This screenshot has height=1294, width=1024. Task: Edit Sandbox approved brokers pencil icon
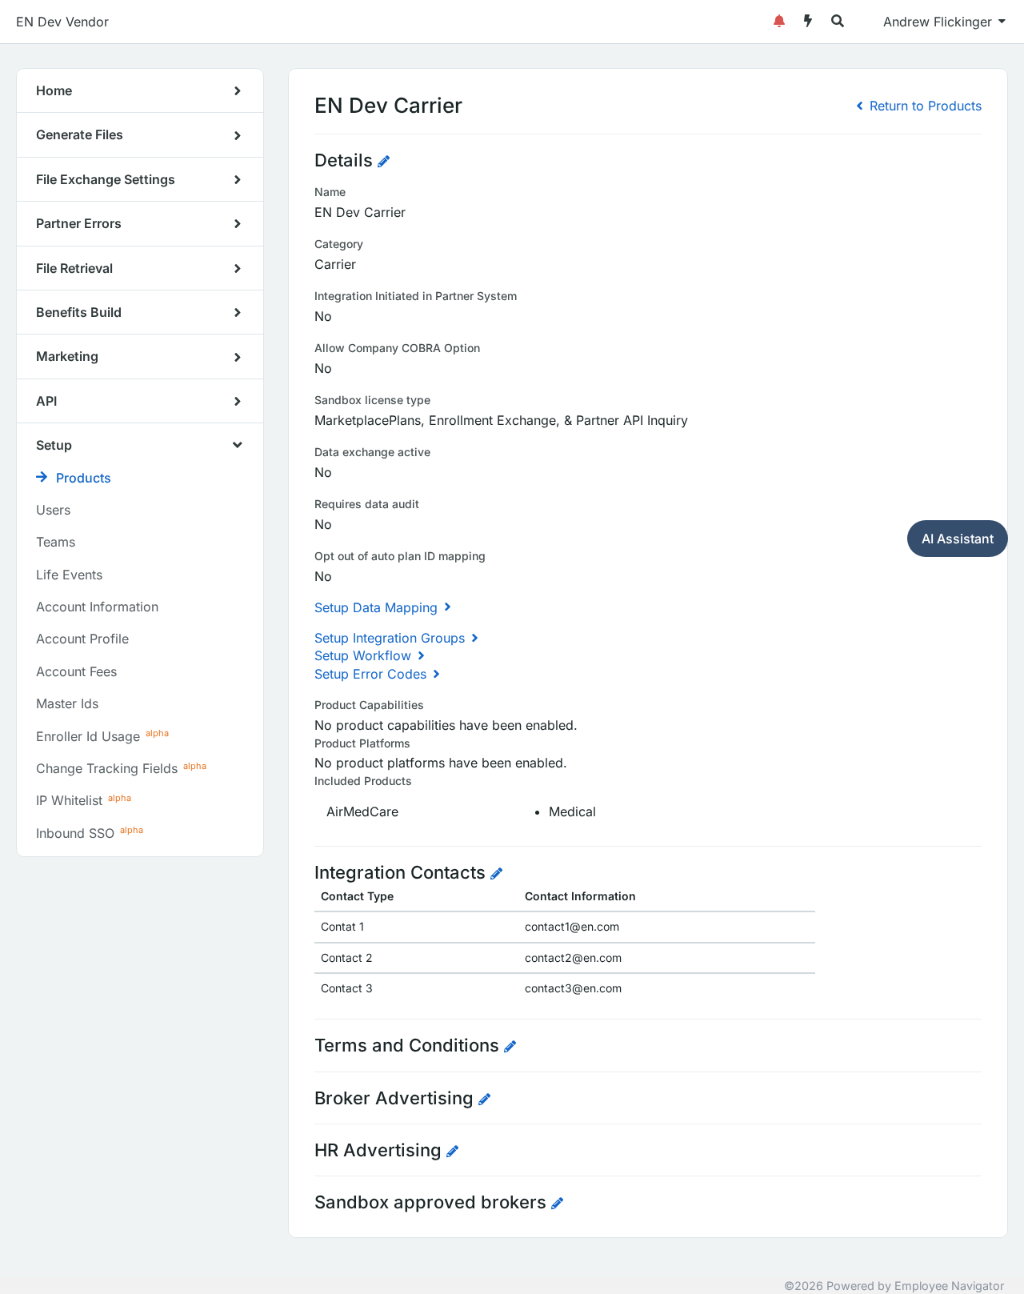pos(558,1204)
